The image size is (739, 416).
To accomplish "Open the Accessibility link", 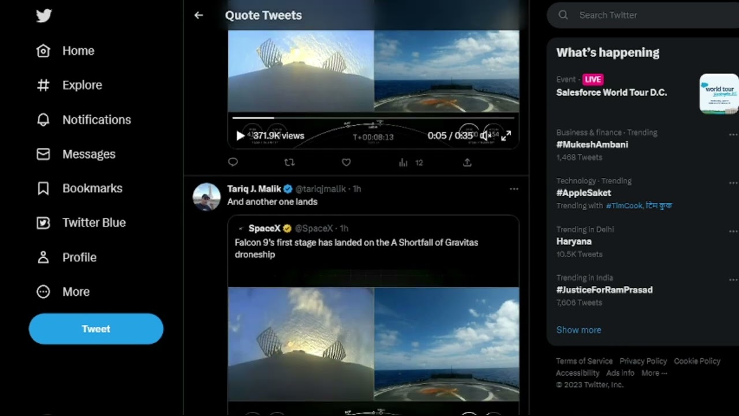I will pyautogui.click(x=577, y=373).
